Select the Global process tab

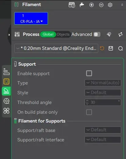[48, 34]
